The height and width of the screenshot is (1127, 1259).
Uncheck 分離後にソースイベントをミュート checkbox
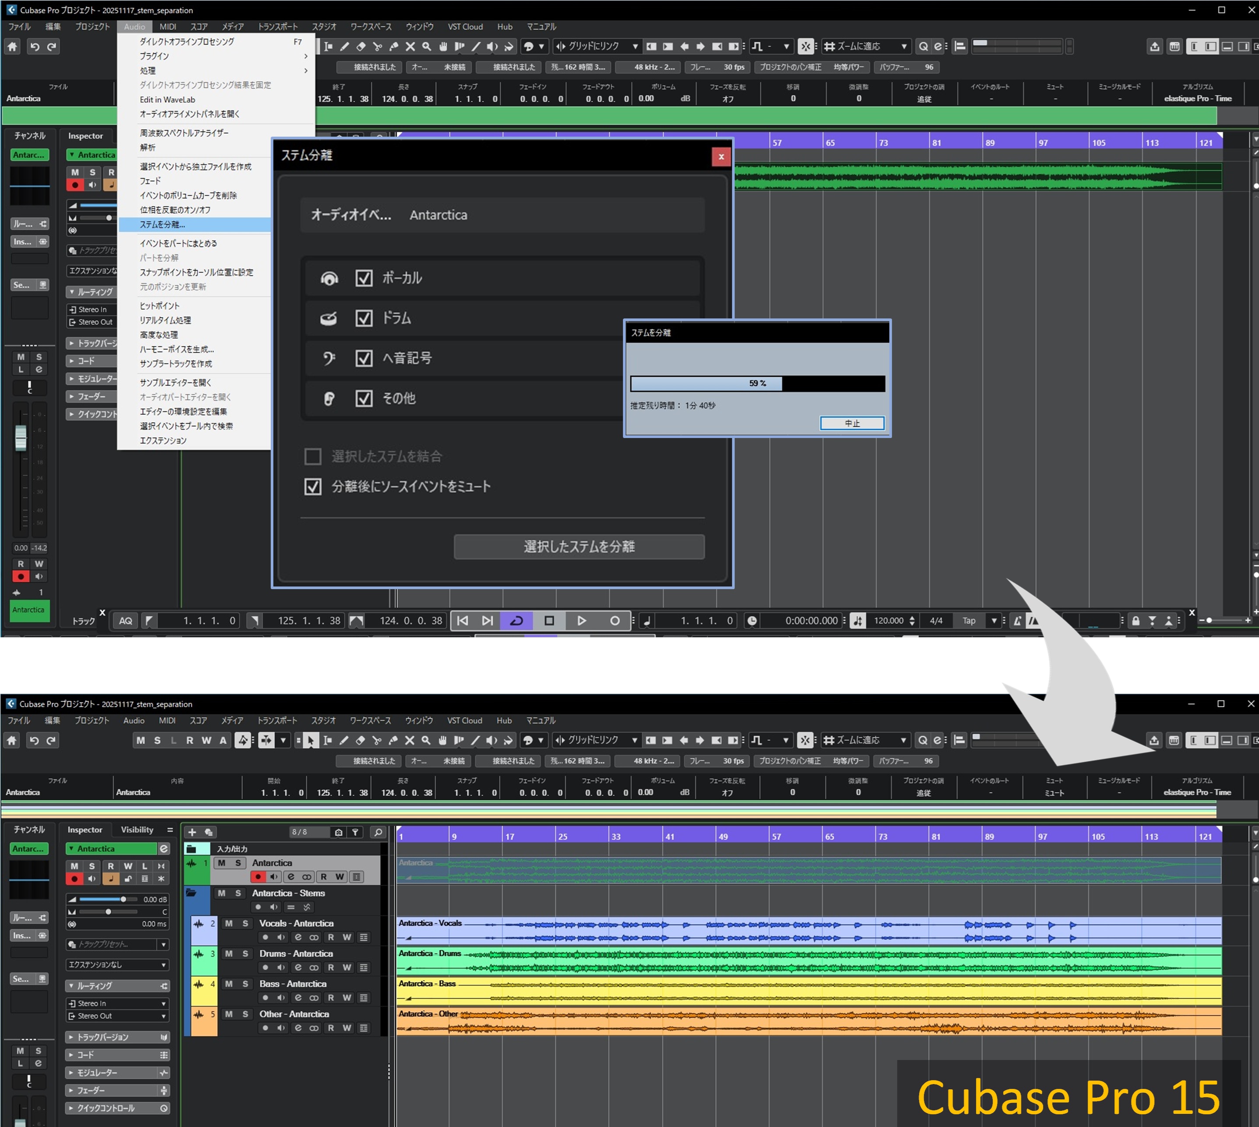coord(313,486)
